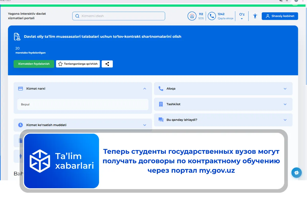Click the browser bookmark star icon
Image resolution: width=307 pixels, height=205 pixels.
pyautogui.click(x=287, y=1)
